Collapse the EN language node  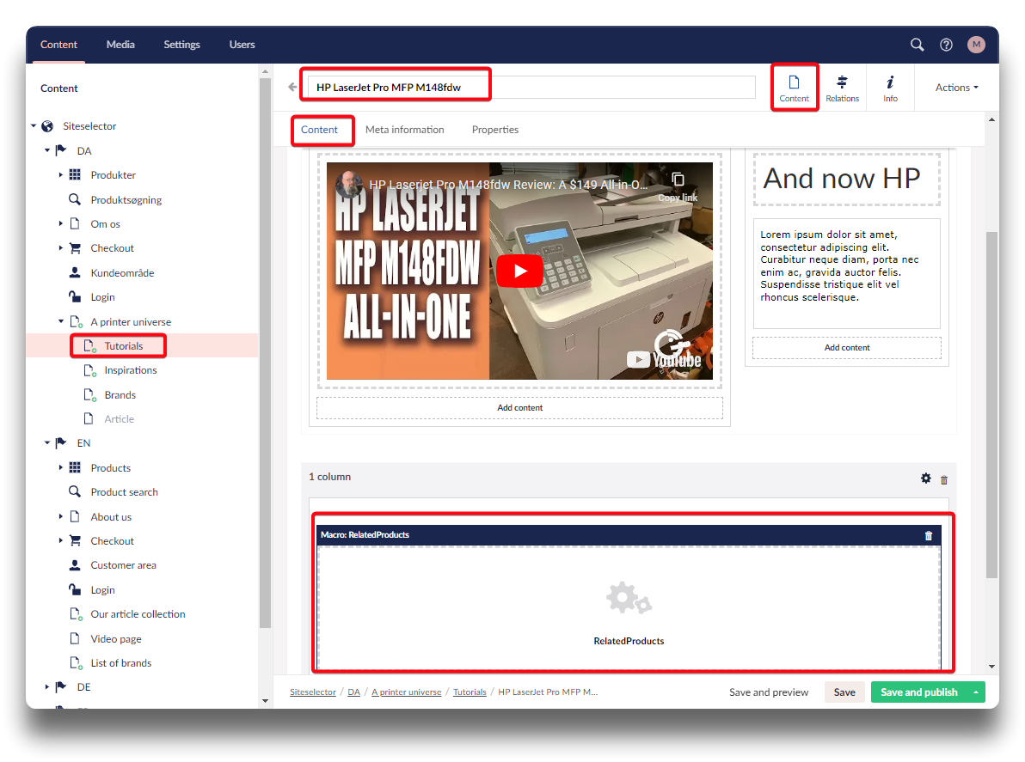click(x=47, y=442)
